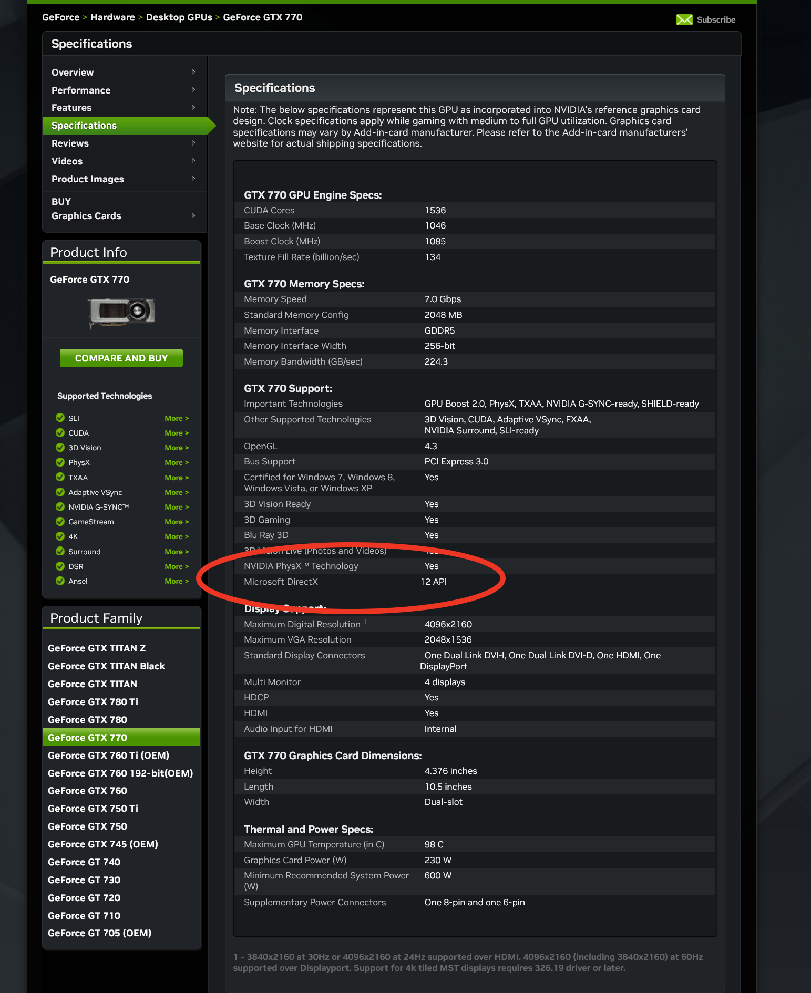The image size is (811, 993).
Task: Open GeForce GT 740 product page
Action: point(84,862)
